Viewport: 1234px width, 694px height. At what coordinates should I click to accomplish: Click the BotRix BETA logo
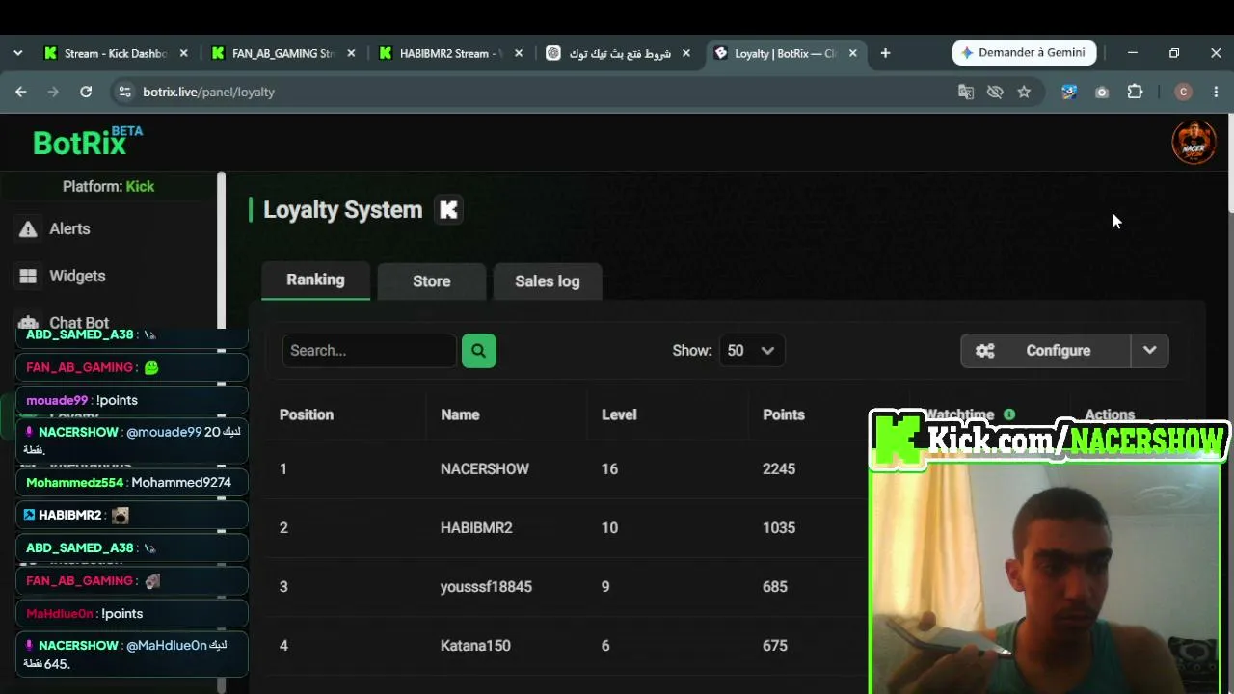click(88, 142)
